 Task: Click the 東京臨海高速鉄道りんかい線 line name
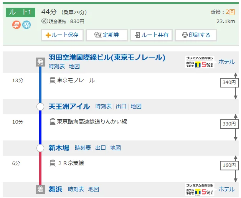[92, 122]
